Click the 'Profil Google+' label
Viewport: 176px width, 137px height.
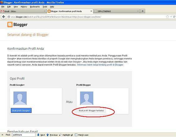[x=17, y=85]
